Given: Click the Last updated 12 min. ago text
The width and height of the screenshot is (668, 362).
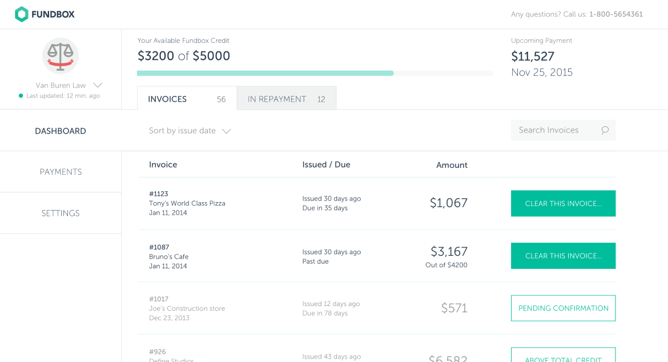Looking at the screenshot, I should pyautogui.click(x=63, y=96).
